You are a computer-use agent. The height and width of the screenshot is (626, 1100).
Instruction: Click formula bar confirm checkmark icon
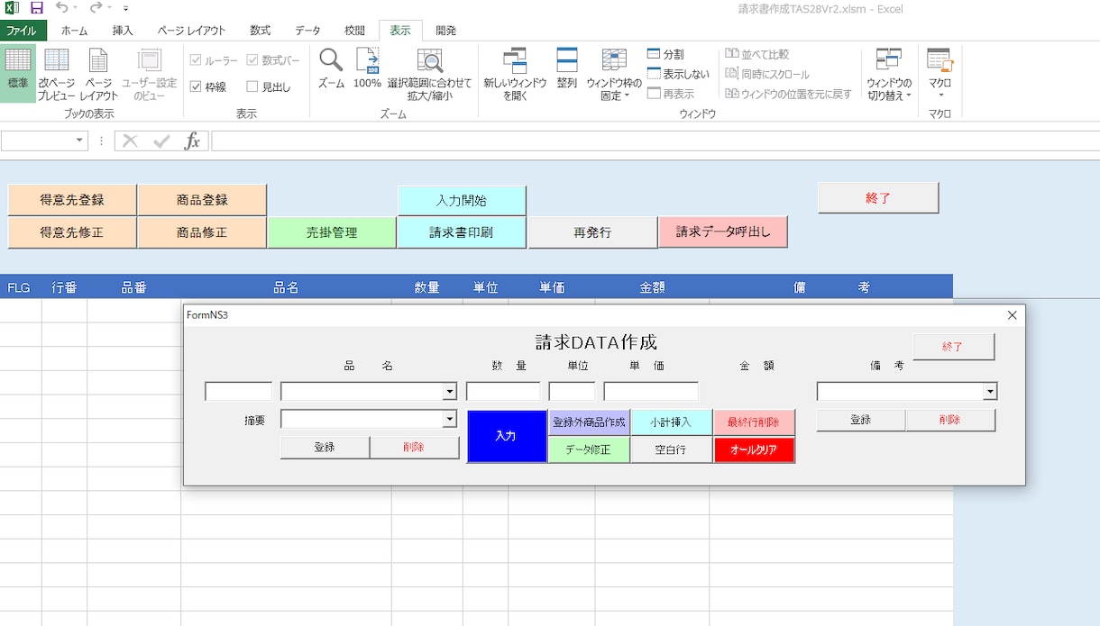pyautogui.click(x=161, y=141)
